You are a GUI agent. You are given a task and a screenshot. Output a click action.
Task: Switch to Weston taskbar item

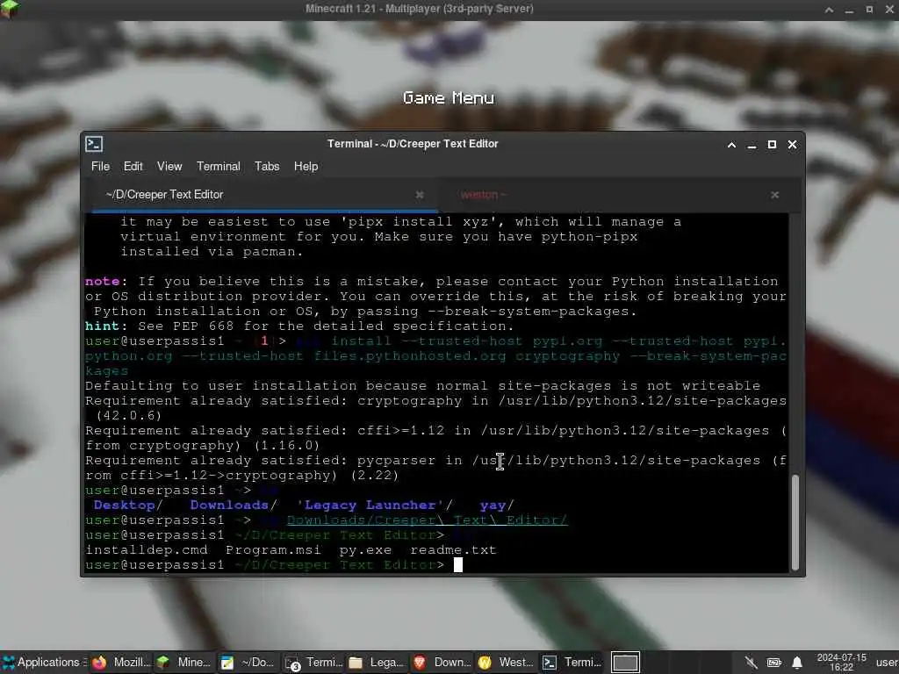(506, 663)
